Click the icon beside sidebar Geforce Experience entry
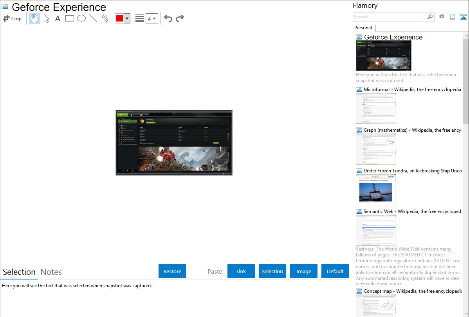This screenshot has height=317, width=469. pyautogui.click(x=359, y=38)
